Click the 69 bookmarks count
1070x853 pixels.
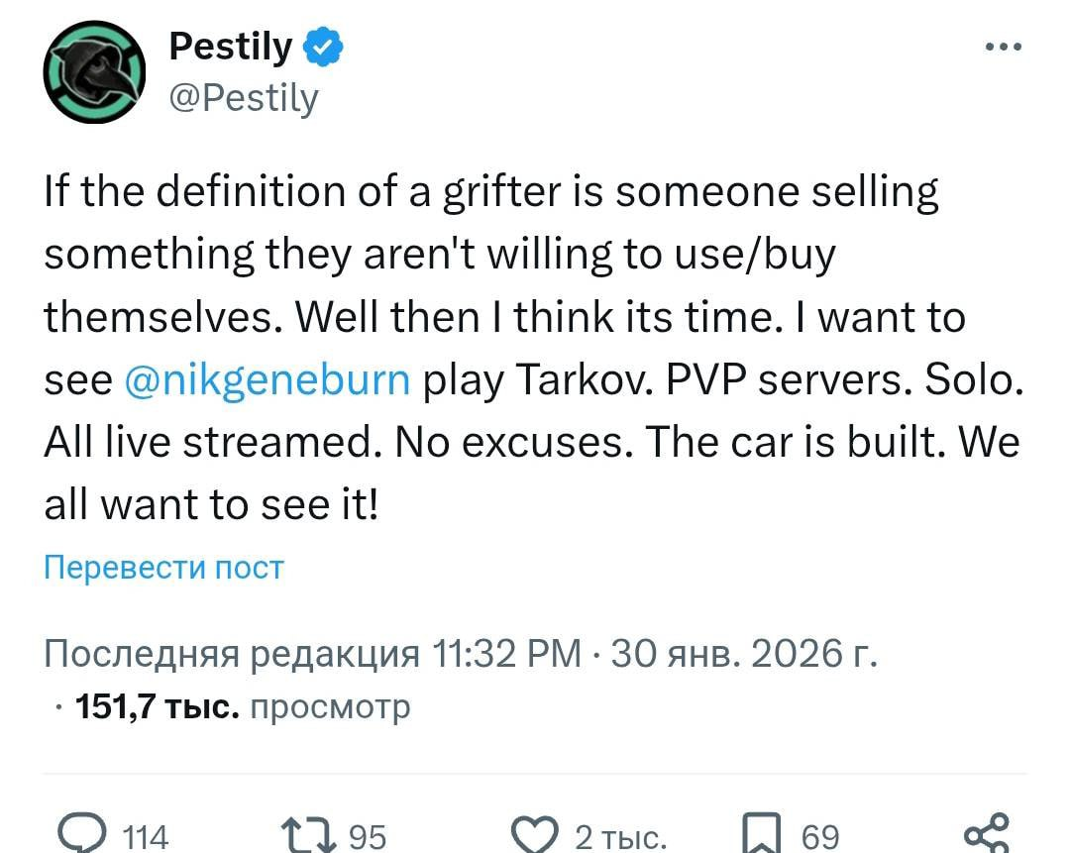point(820,837)
